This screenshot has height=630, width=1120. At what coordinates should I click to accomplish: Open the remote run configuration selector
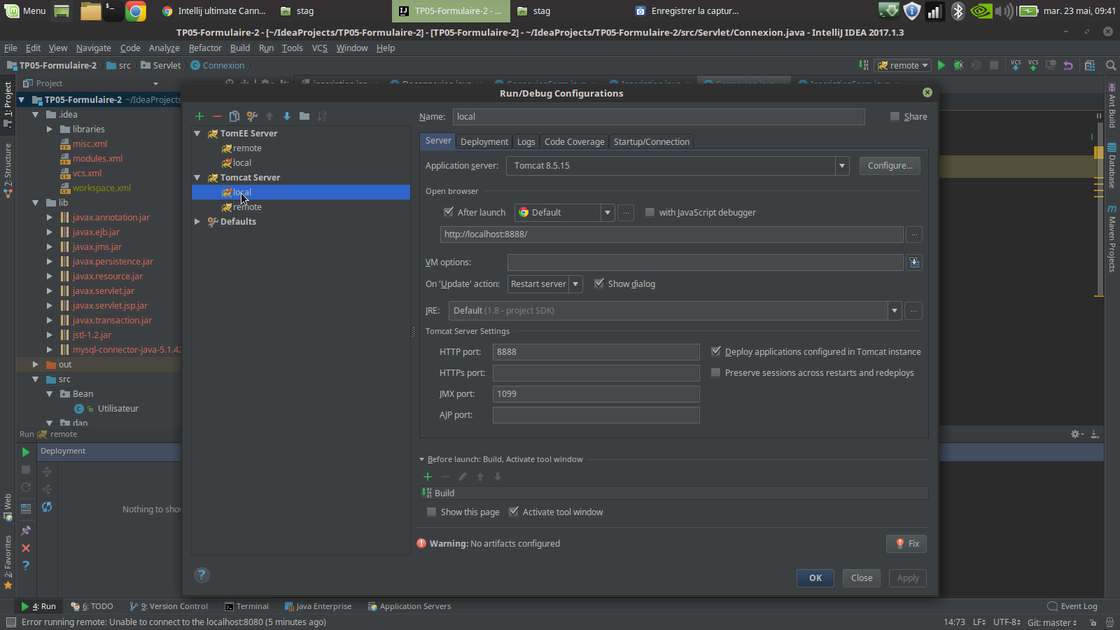[x=903, y=65]
